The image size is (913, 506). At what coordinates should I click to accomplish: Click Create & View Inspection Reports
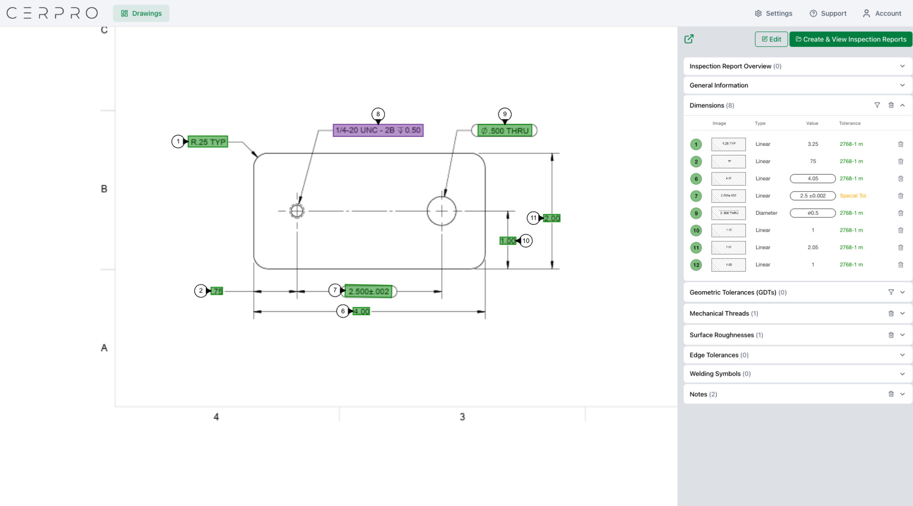coord(850,40)
